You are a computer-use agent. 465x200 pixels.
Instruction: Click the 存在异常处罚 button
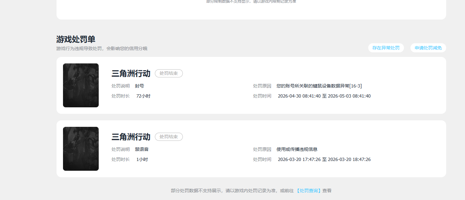(x=386, y=48)
